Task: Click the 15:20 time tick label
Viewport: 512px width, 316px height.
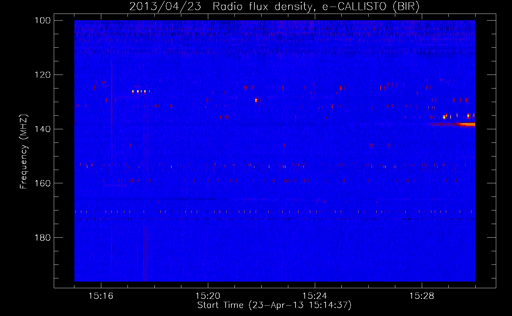Action: click(x=208, y=296)
